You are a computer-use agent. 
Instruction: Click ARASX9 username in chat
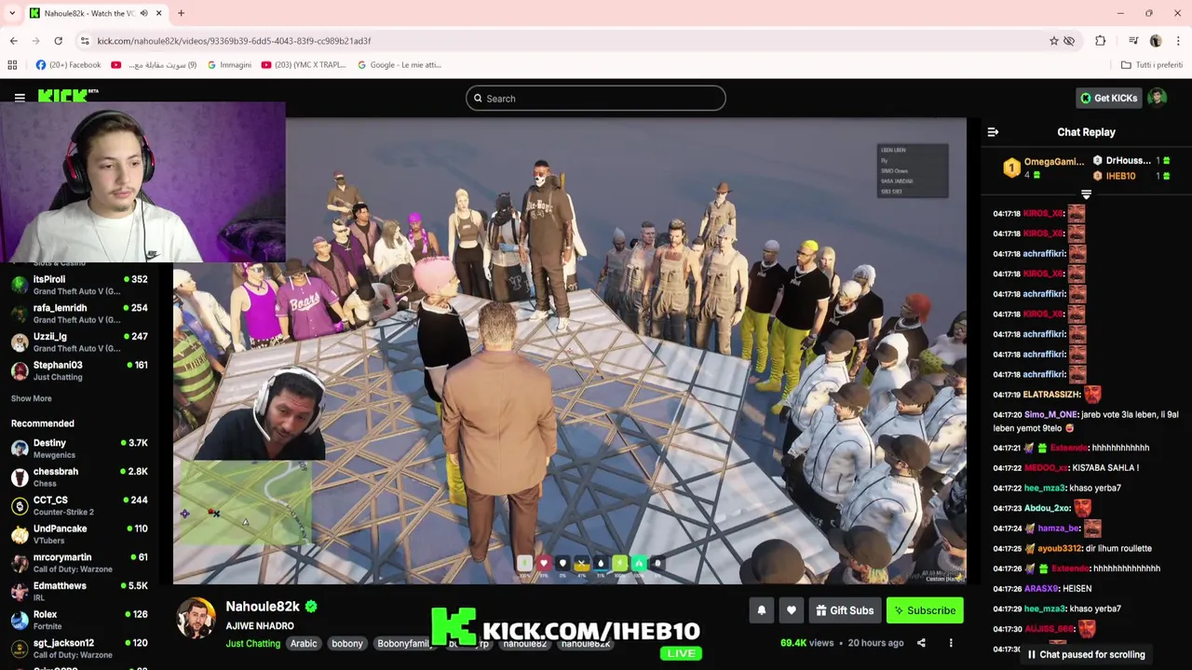[x=1041, y=589]
